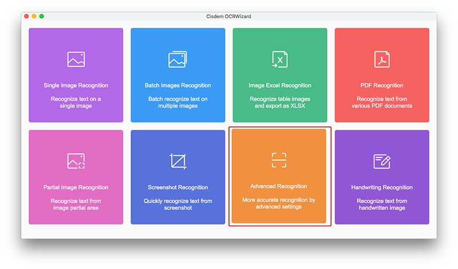Close the Cisdem OCRWizard window
Screen dimensions: 458x269
pyautogui.click(x=26, y=17)
